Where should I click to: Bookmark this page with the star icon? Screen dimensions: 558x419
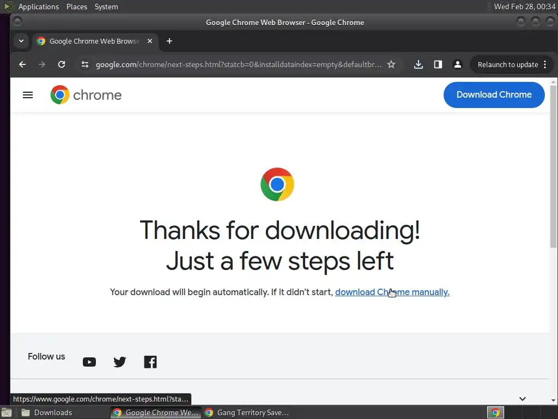391,64
